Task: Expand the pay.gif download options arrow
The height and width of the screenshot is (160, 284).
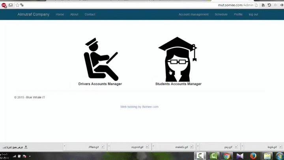Action: pyautogui.click(x=197, y=147)
